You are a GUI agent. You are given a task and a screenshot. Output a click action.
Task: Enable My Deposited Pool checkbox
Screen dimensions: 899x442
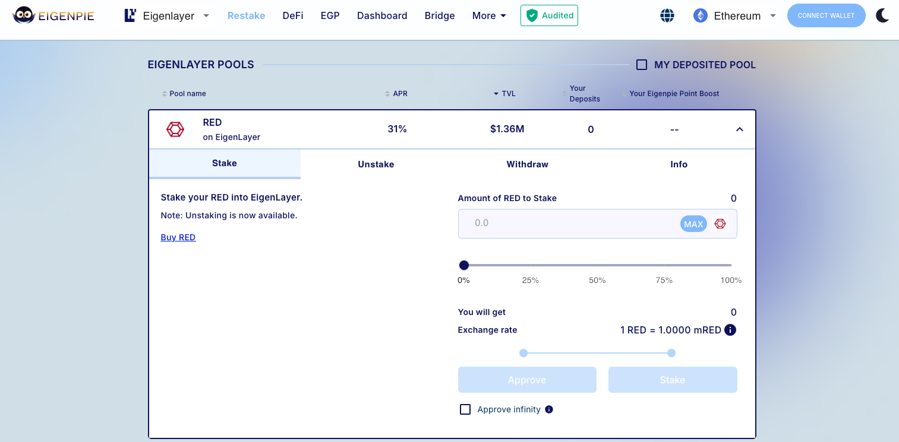(x=642, y=65)
